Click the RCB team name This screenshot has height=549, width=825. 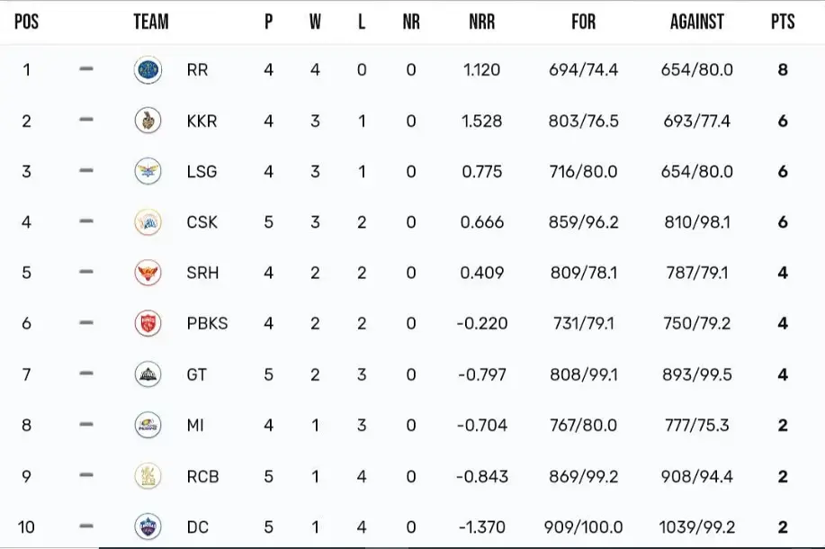click(202, 476)
